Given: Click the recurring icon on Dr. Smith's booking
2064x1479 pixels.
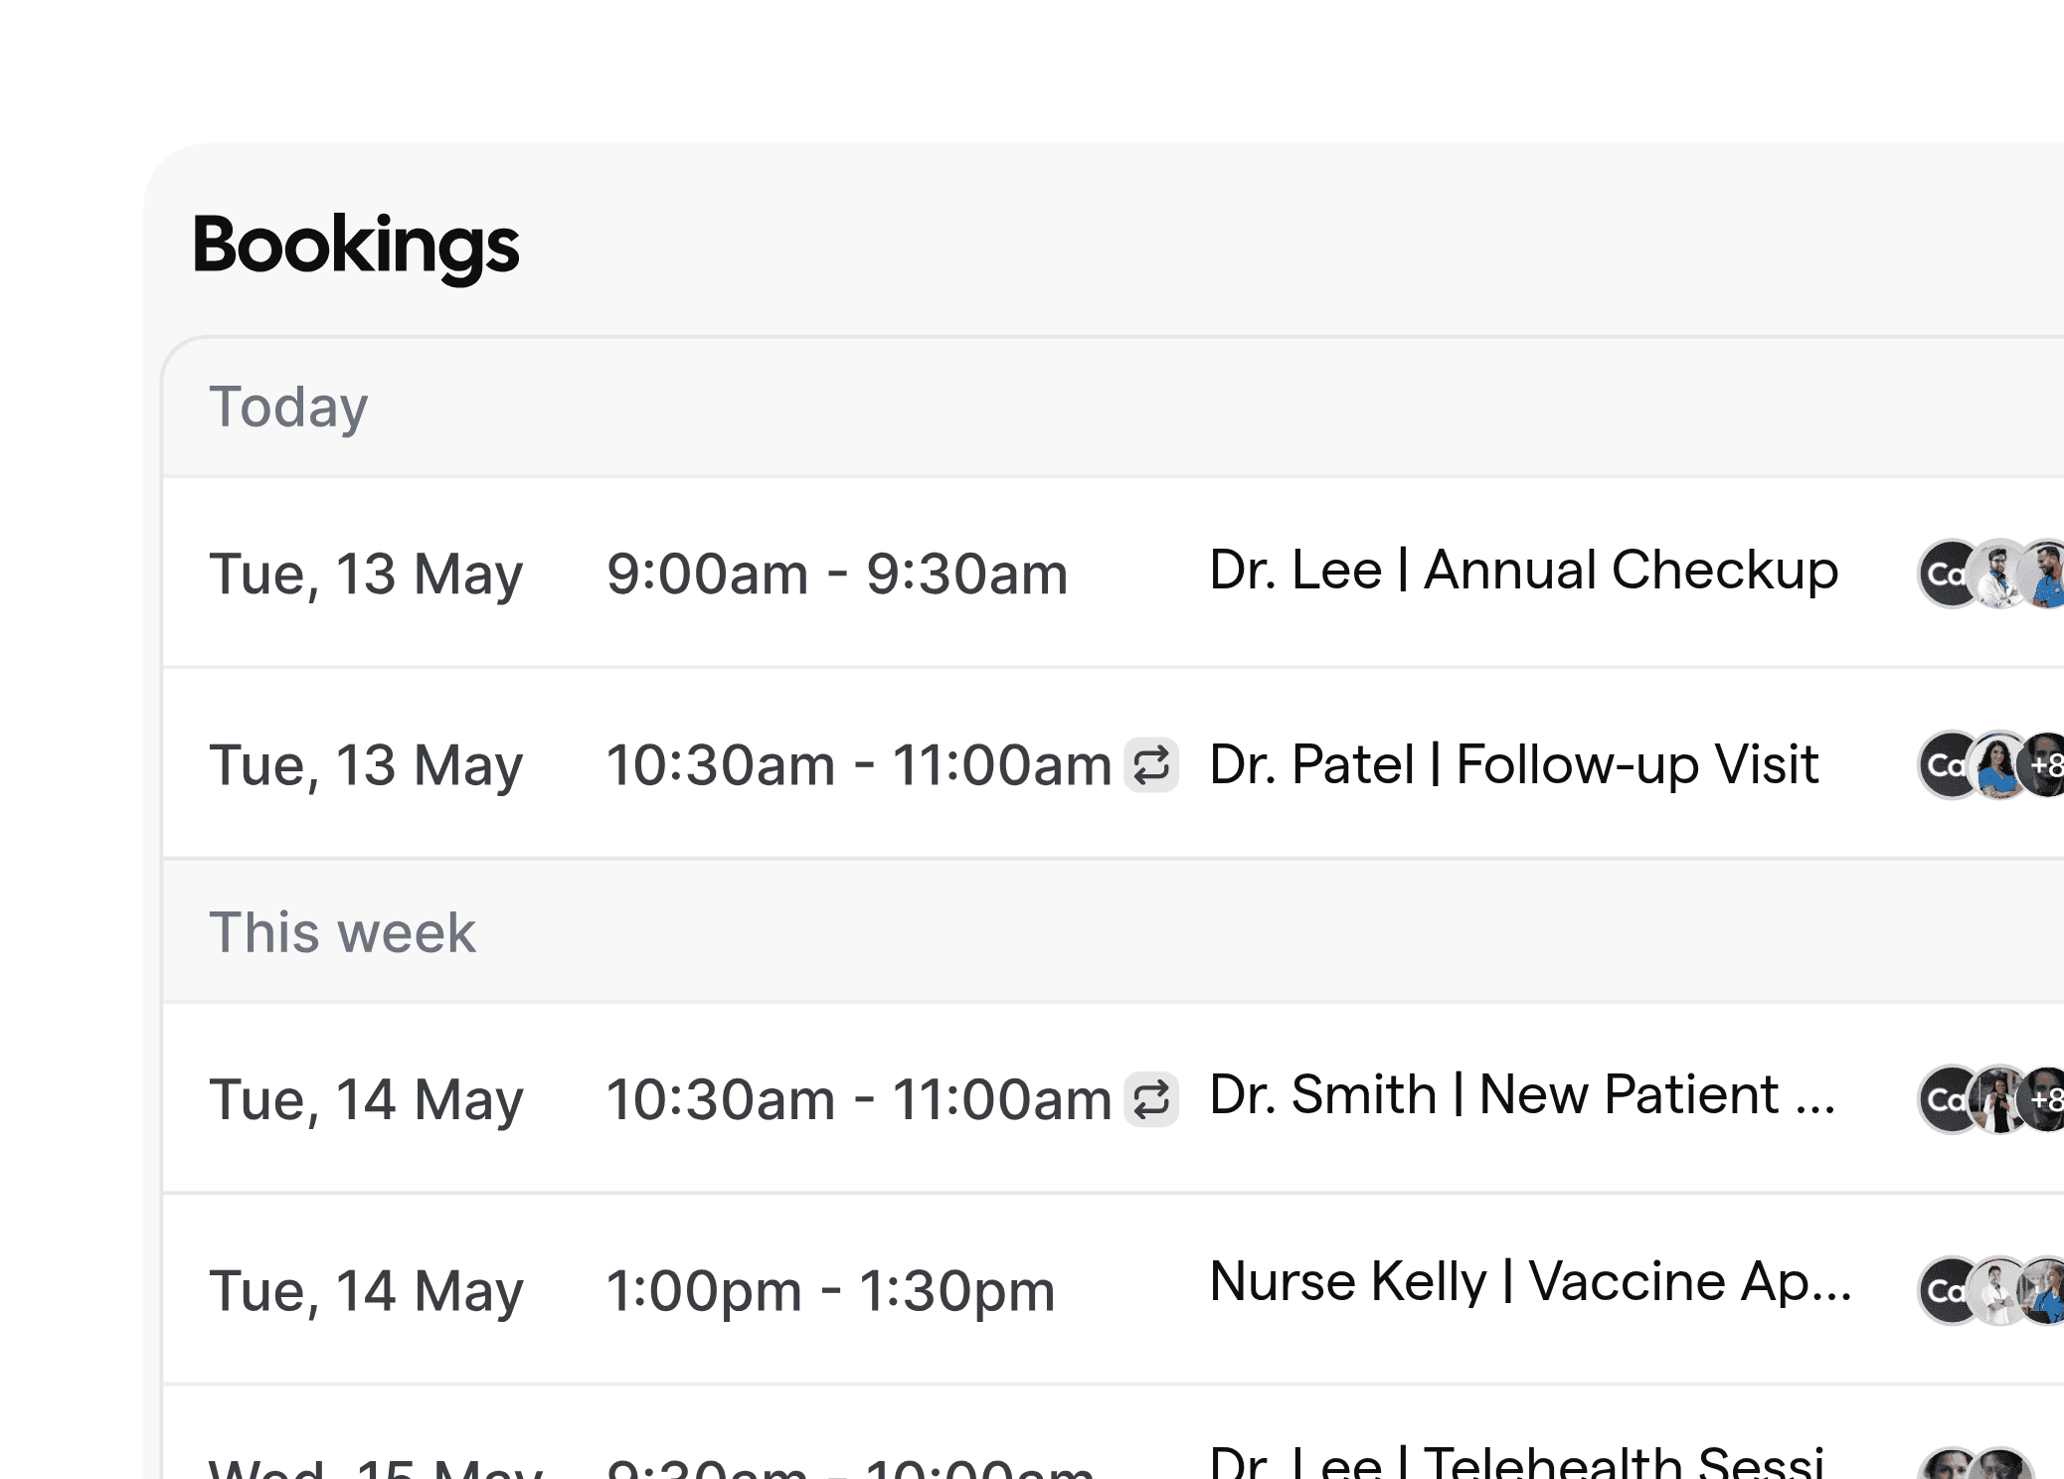Looking at the screenshot, I should (1151, 1098).
